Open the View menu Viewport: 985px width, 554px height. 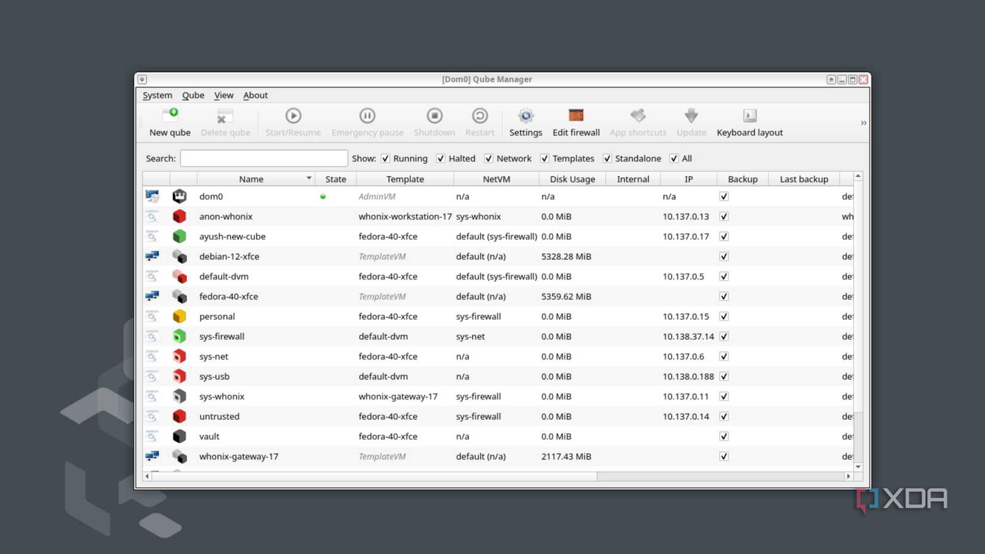(x=224, y=95)
